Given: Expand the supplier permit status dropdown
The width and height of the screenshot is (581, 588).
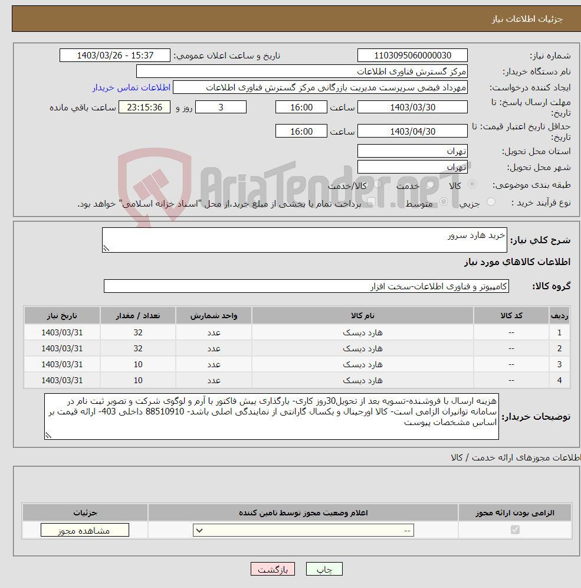Looking at the screenshot, I should [x=303, y=530].
